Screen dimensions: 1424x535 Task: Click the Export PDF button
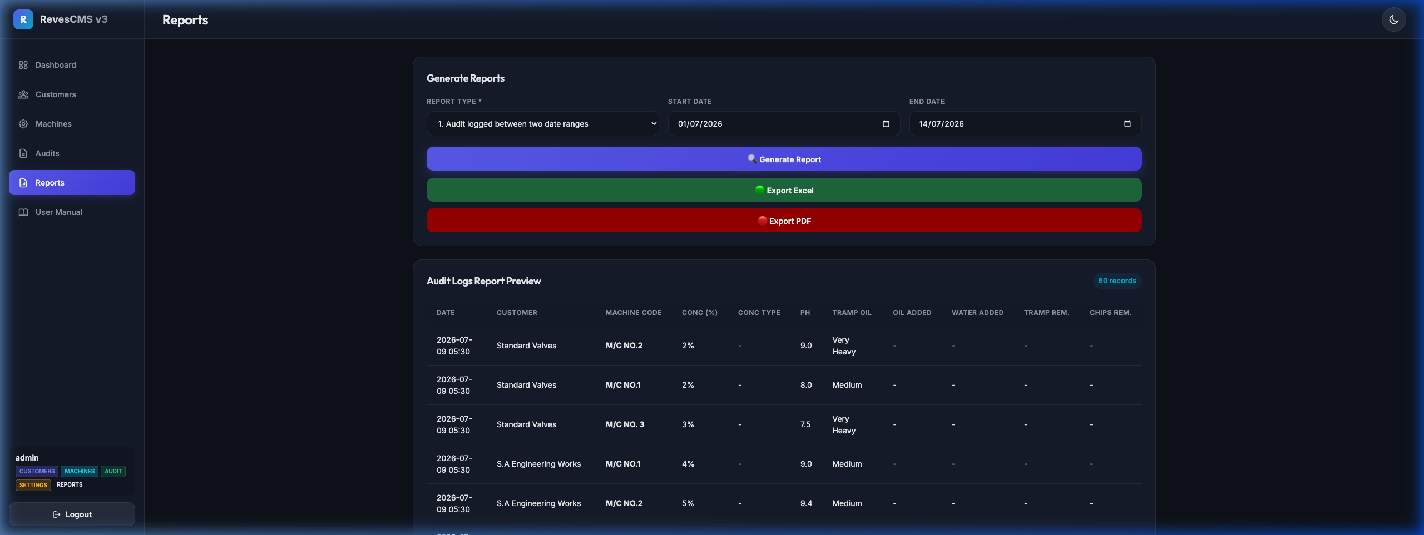tap(784, 221)
